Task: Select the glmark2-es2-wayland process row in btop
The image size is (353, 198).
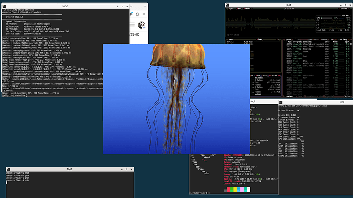Action: tap(318, 44)
